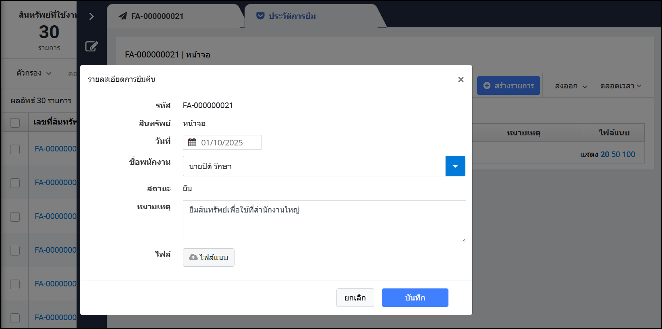Open the ตลอดเวลา time range dropdown
The width and height of the screenshot is (662, 329).
click(620, 86)
